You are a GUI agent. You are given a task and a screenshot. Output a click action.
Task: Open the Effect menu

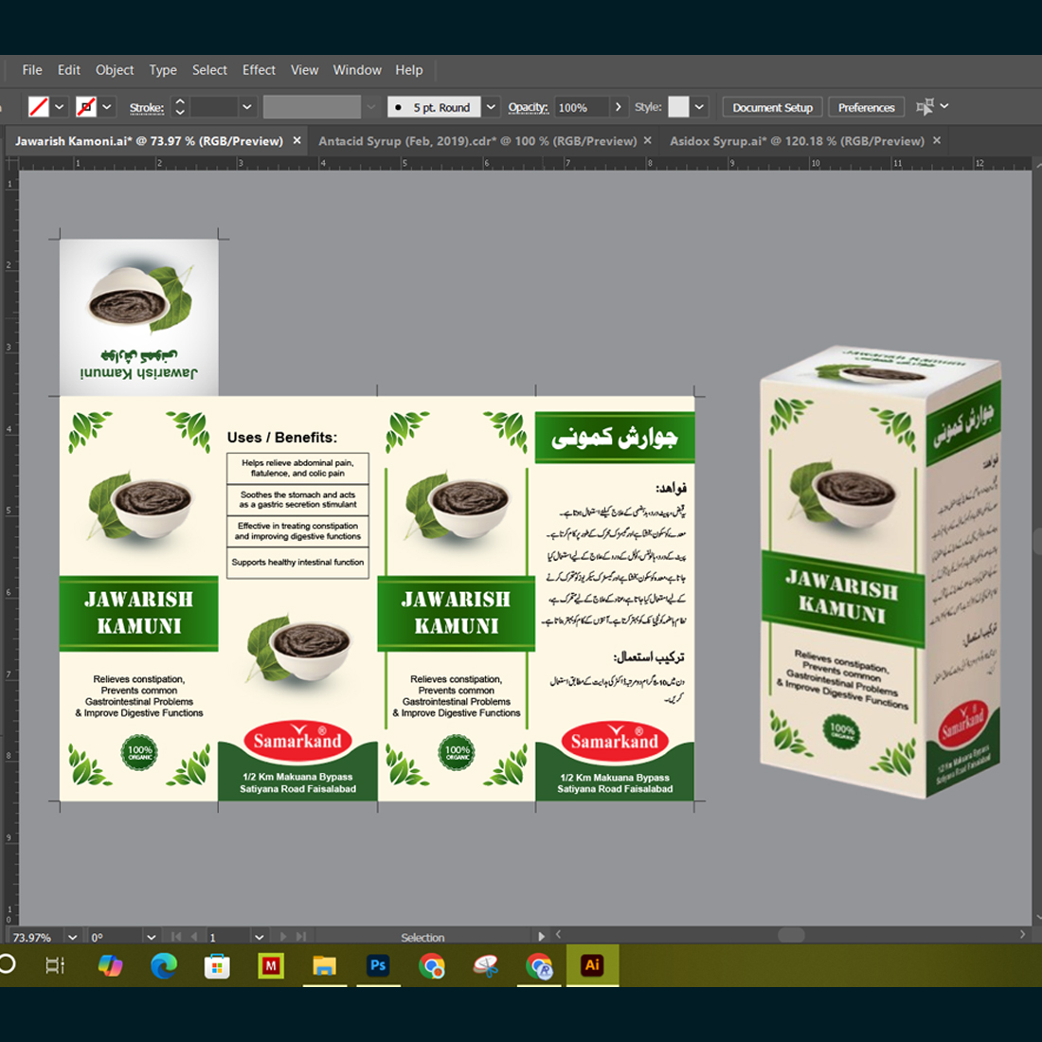(x=259, y=70)
